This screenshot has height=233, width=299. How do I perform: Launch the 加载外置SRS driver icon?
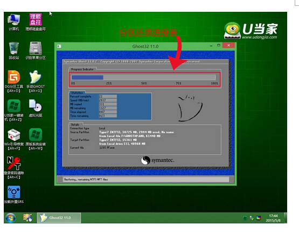(13, 194)
